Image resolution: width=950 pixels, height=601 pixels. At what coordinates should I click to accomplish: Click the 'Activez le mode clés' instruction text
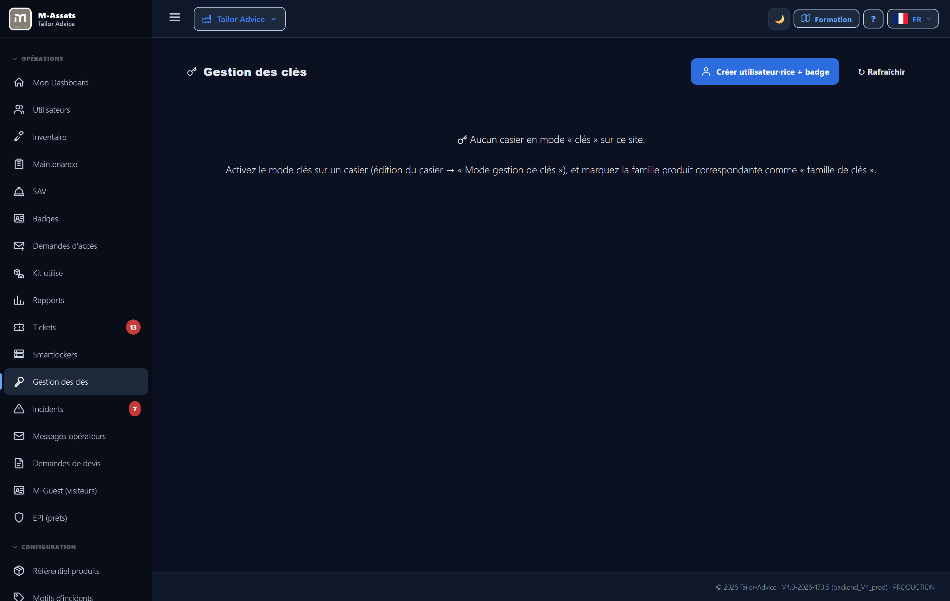551,170
